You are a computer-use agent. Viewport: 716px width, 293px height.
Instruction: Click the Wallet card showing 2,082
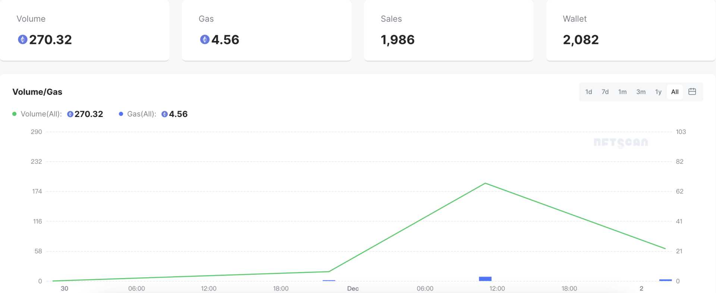630,31
